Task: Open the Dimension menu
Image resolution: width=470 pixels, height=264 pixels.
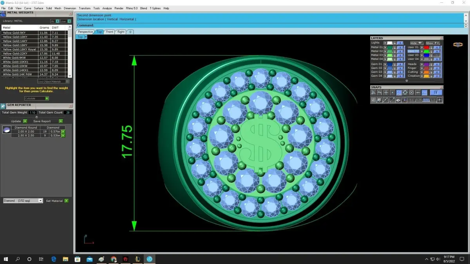Action: pos(70,8)
